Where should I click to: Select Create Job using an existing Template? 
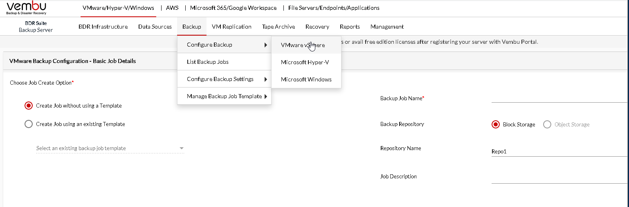point(29,124)
